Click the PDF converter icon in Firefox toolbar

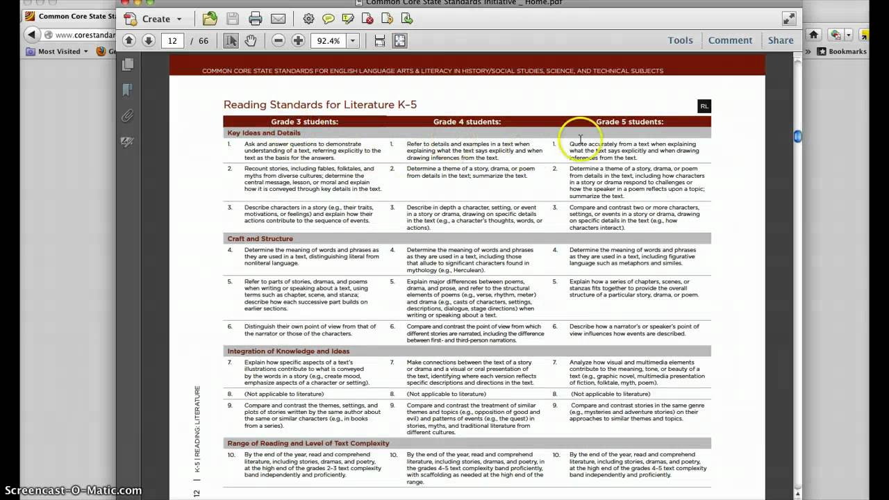coord(836,35)
